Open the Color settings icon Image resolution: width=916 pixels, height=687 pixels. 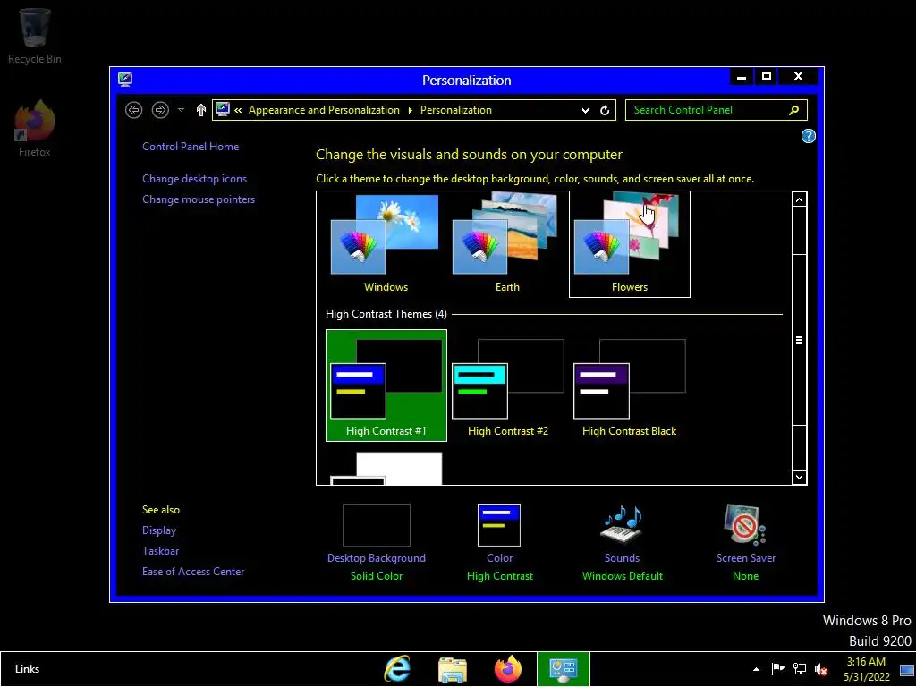point(499,525)
